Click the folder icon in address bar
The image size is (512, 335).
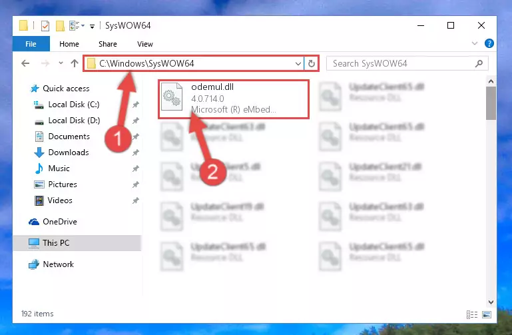tap(91, 63)
